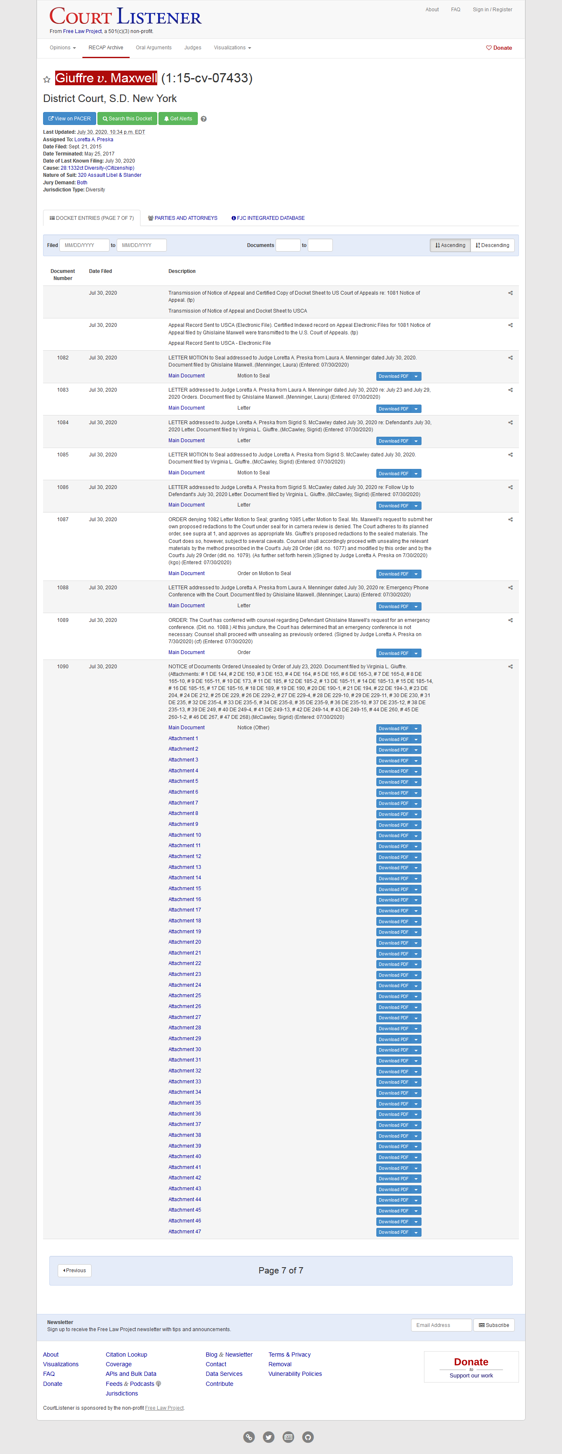Open the Oral Arguments menu item
This screenshot has height=1454, width=562.
coord(153,48)
